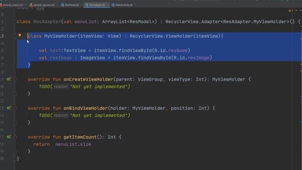Switch to the activity_main.xml tab

[x=13, y=5]
